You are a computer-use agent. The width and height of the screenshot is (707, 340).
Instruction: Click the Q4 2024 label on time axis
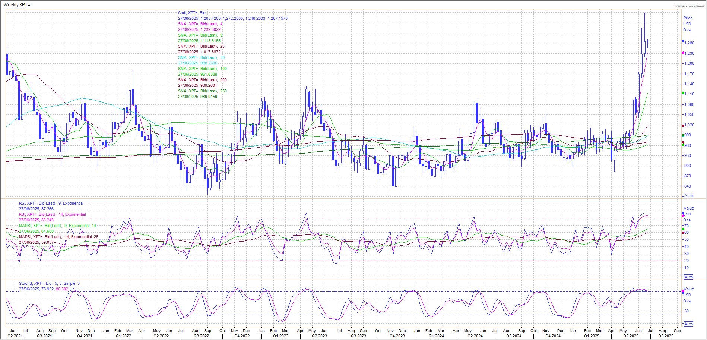coord(553,336)
